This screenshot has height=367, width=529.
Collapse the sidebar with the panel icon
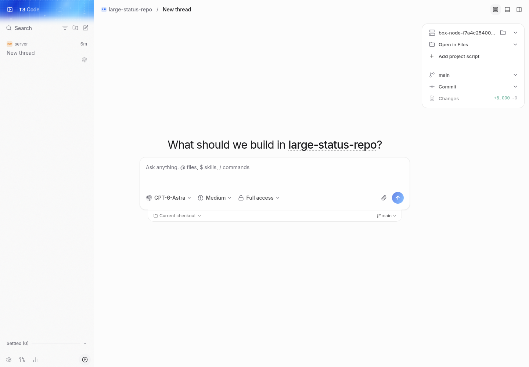(x=10, y=10)
